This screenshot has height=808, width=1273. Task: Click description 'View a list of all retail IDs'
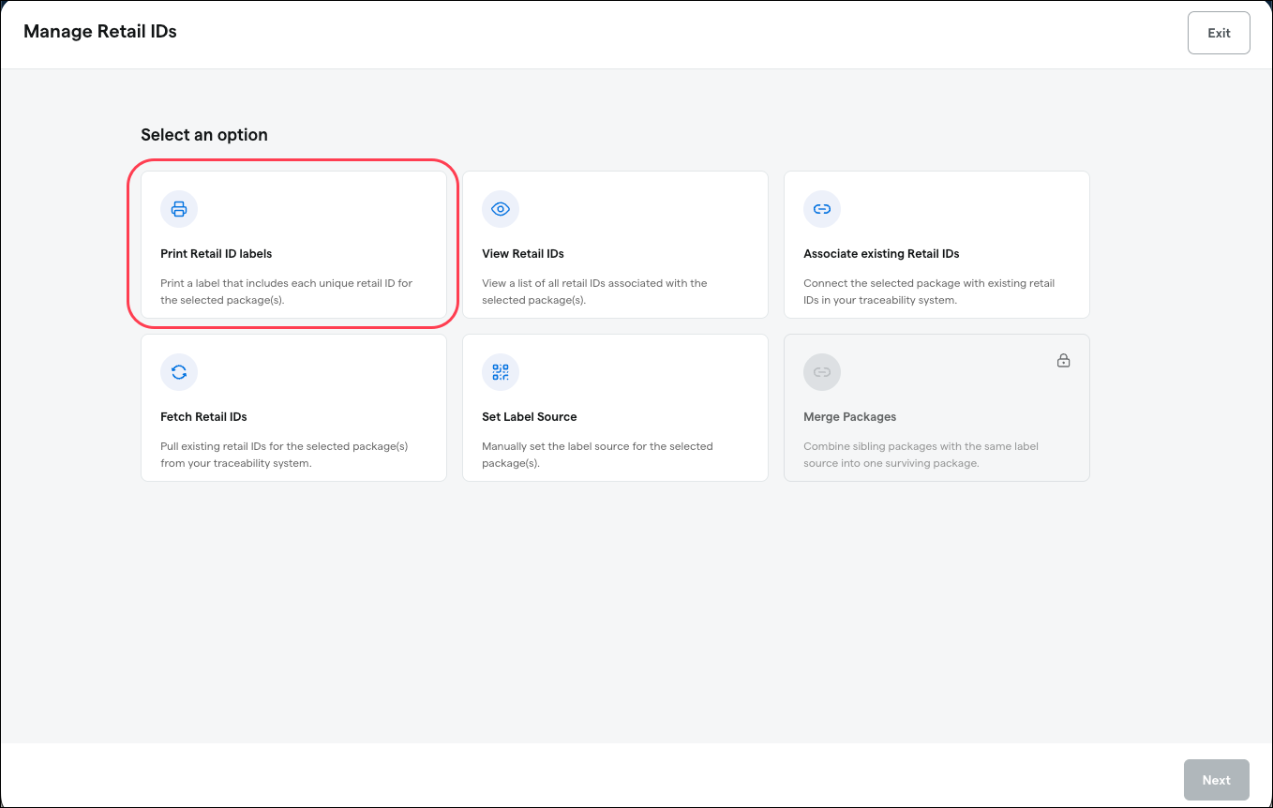(594, 292)
